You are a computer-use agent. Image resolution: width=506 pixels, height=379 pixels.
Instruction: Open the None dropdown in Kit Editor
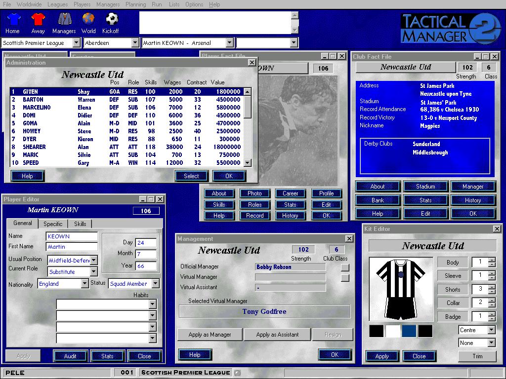tap(491, 343)
